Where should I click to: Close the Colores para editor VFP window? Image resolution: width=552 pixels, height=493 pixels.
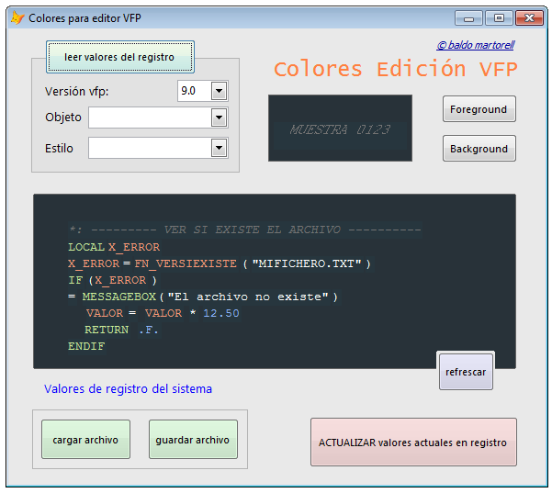point(529,18)
